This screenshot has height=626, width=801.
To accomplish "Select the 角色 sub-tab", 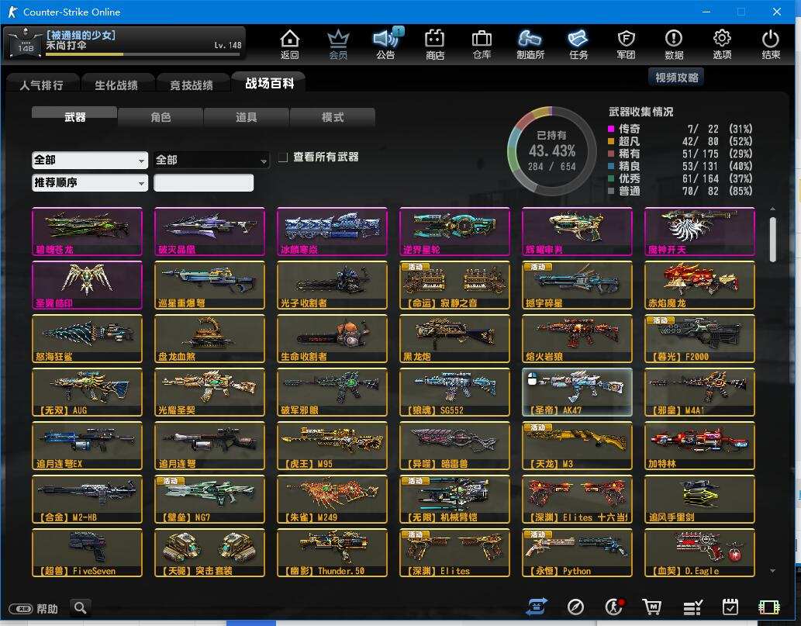I will (x=161, y=117).
